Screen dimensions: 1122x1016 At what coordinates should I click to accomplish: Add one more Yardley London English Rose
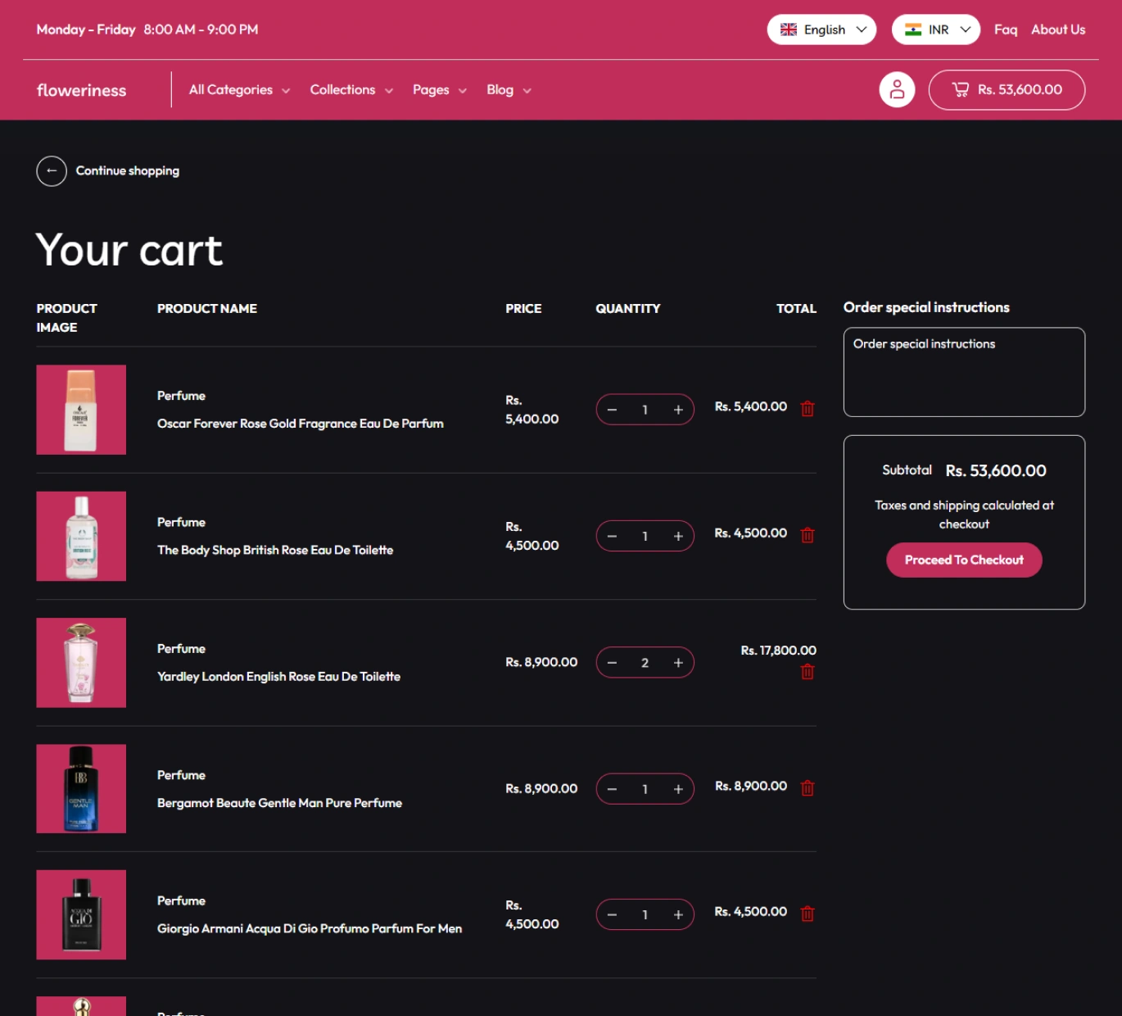pyautogui.click(x=678, y=662)
